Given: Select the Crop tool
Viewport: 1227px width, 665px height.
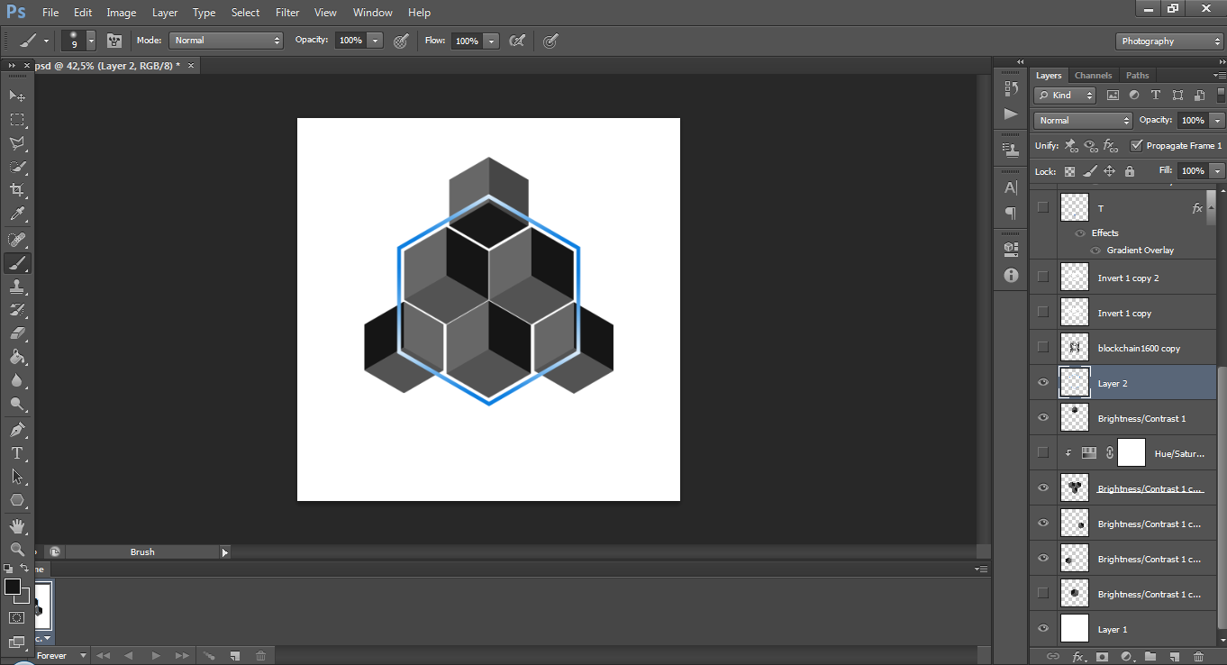Looking at the screenshot, I should [16, 190].
